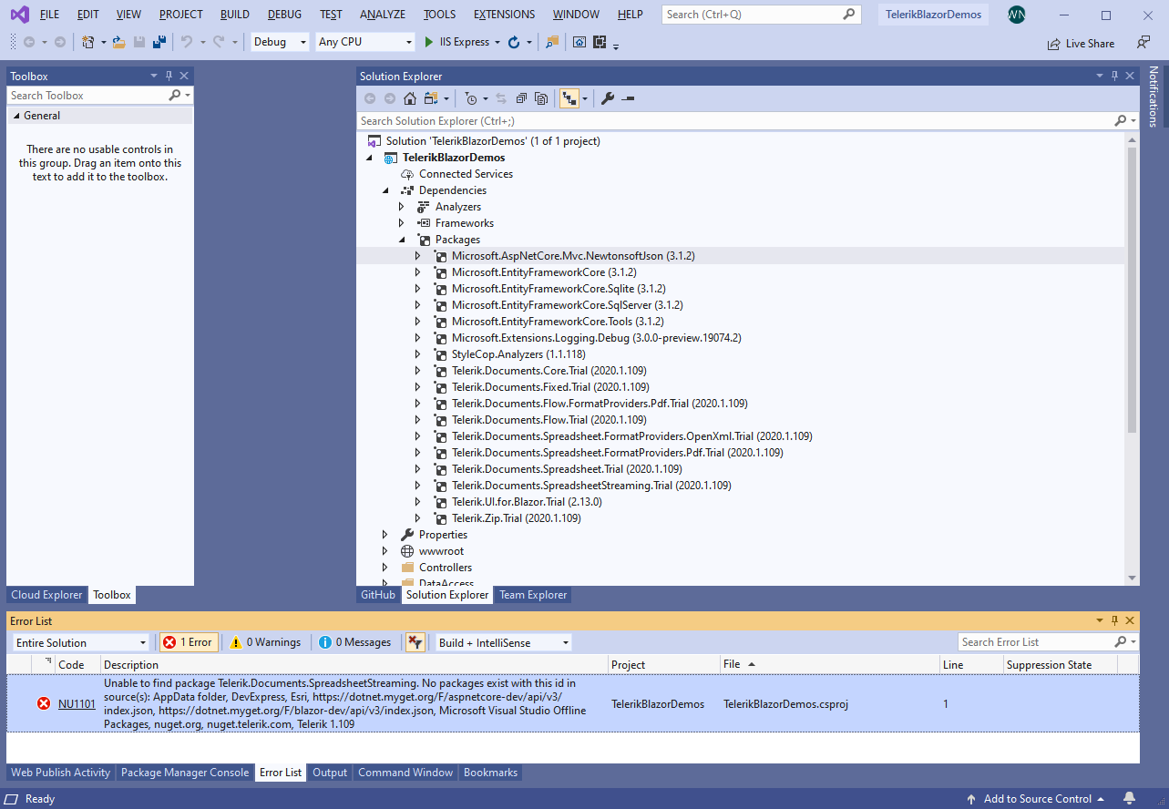Click the Error List search magnifier icon

(x=1121, y=642)
